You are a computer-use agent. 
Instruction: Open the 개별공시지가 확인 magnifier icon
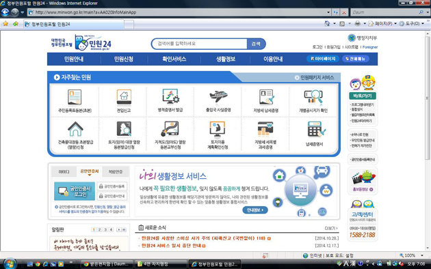click(313, 97)
